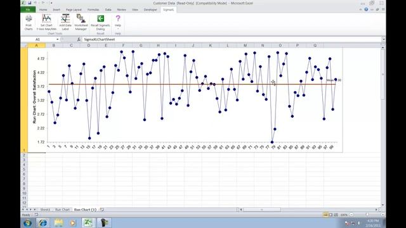The width and height of the screenshot is (406, 228).
Task: Click the Mean data label on chart
Action: 334,80
